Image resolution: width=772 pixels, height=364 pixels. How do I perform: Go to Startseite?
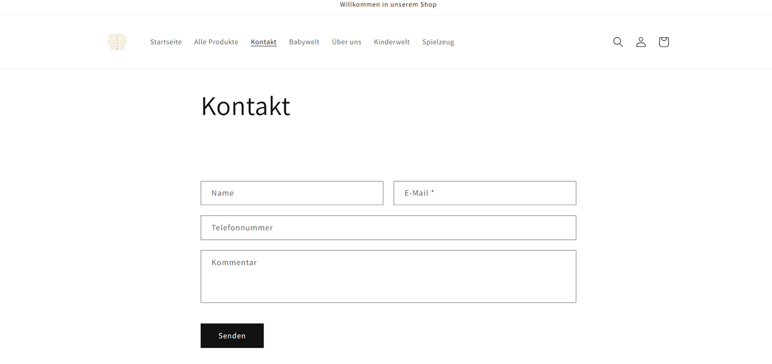point(166,42)
